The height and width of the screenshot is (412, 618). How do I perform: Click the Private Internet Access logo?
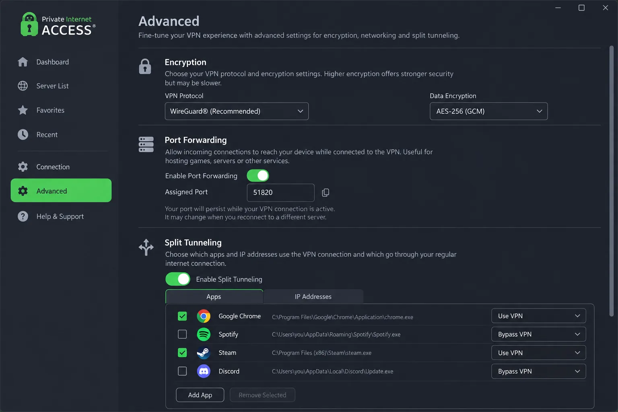pos(58,25)
